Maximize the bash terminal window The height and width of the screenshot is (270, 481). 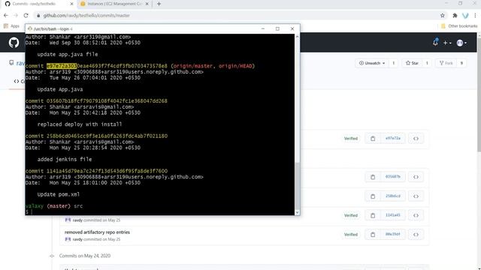pyautogui.click(x=277, y=28)
